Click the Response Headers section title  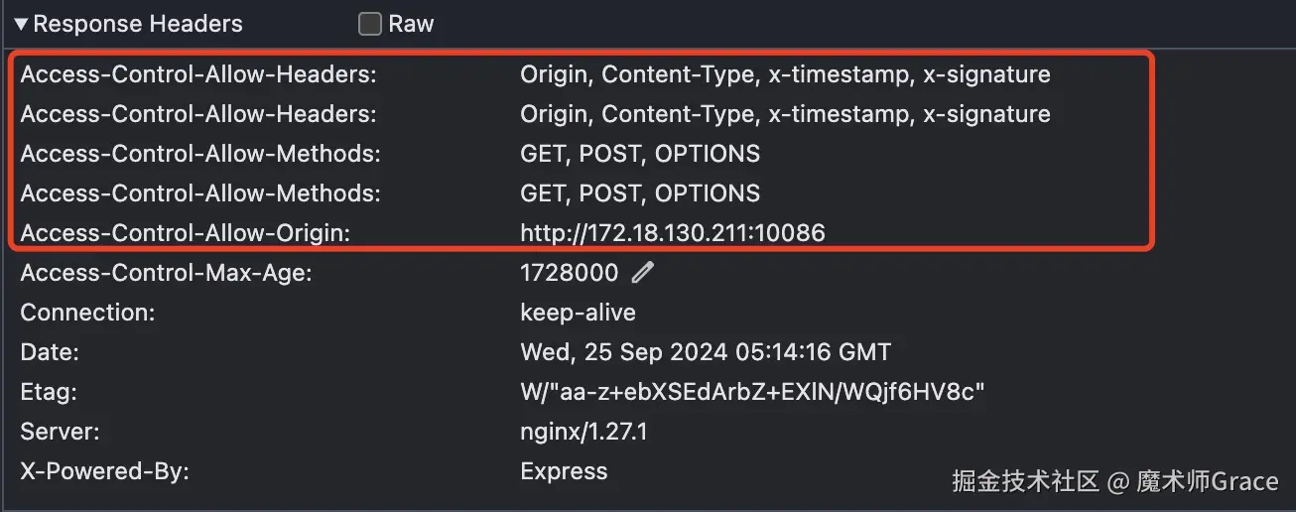tap(138, 24)
